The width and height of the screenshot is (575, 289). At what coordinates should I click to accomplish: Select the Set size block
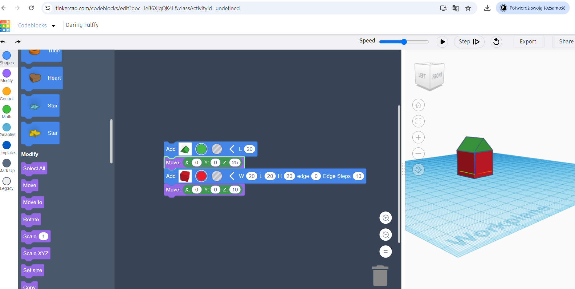click(x=33, y=271)
